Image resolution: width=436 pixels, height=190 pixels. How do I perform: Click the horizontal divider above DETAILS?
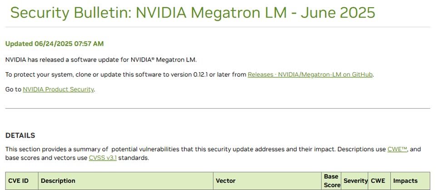point(218,108)
